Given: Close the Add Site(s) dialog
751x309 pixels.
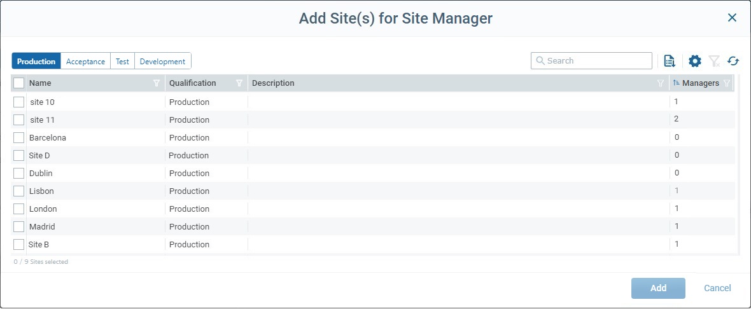Looking at the screenshot, I should click(x=732, y=18).
